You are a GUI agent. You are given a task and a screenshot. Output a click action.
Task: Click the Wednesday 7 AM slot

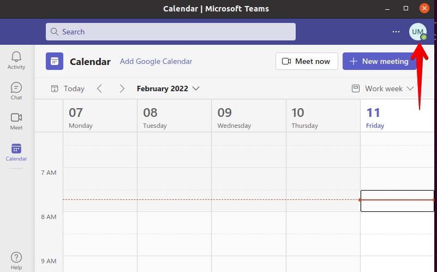(x=249, y=179)
